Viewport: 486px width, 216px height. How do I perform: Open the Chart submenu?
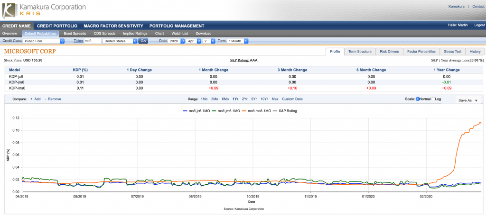click(x=159, y=34)
